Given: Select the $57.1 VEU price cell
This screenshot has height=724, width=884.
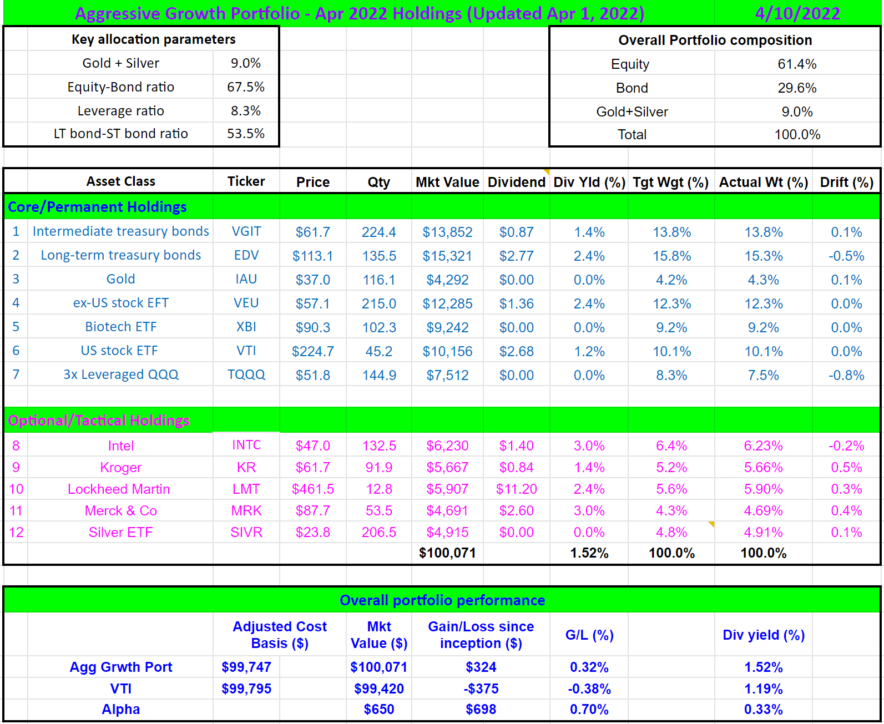Looking at the screenshot, I should (313, 304).
